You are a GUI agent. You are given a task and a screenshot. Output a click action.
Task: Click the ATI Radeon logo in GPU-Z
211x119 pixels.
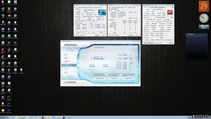(x=170, y=12)
